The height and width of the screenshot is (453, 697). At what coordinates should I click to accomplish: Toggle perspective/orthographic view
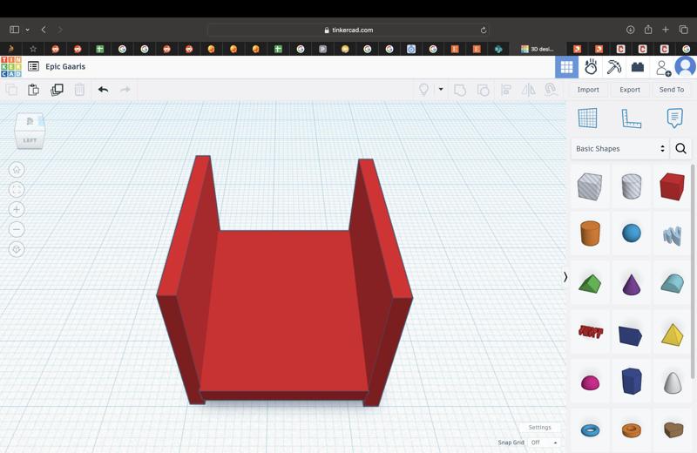pyautogui.click(x=17, y=249)
